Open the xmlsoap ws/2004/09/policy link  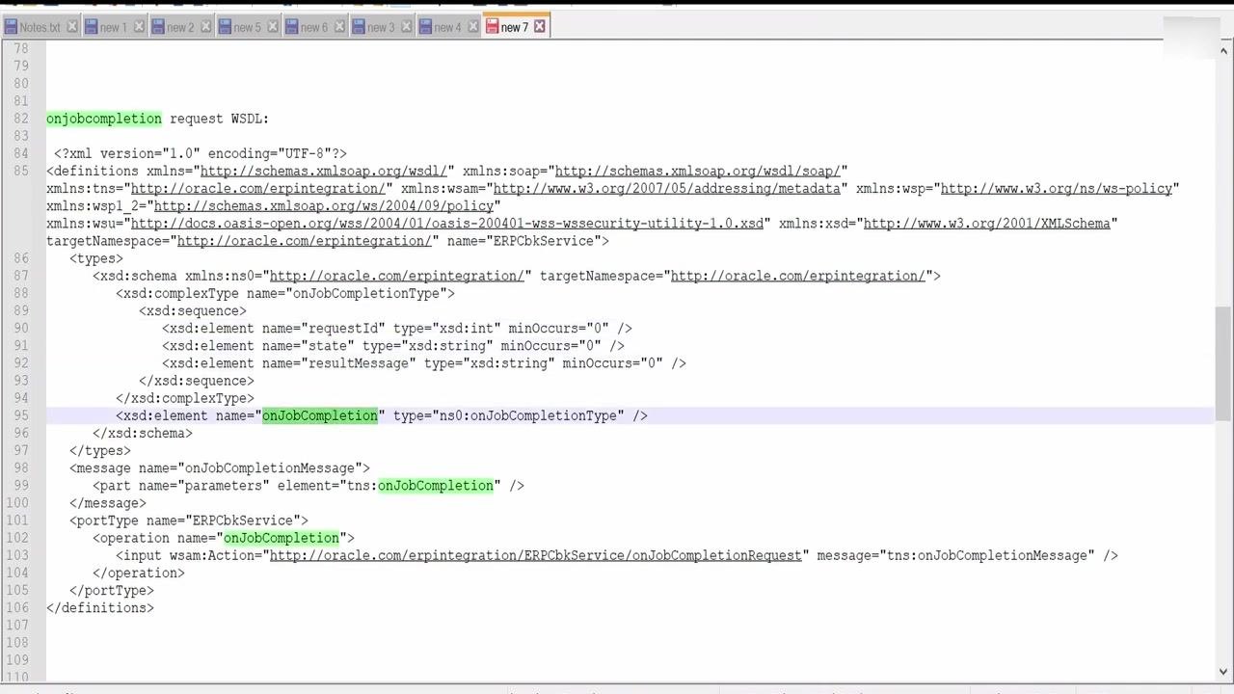(x=324, y=205)
